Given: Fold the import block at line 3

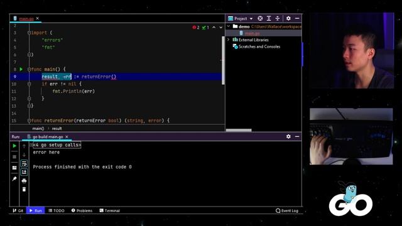Looking at the screenshot, I should (29, 33).
